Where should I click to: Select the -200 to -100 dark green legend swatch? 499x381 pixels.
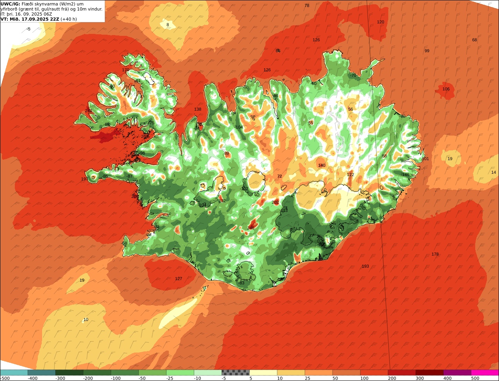[x=97, y=372]
